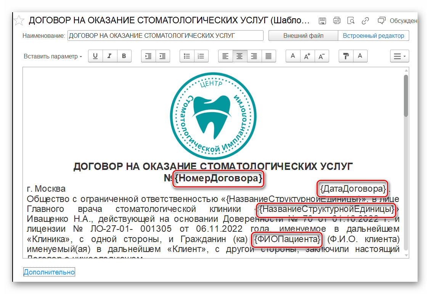Click the '«Клиент»' word in document
Screen dimensions: 442x294
click(x=188, y=249)
